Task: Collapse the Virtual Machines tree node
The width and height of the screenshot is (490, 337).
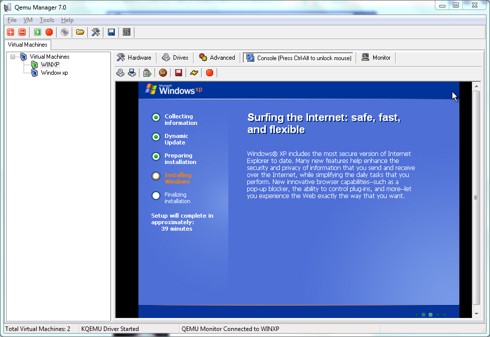Action: click(x=13, y=56)
